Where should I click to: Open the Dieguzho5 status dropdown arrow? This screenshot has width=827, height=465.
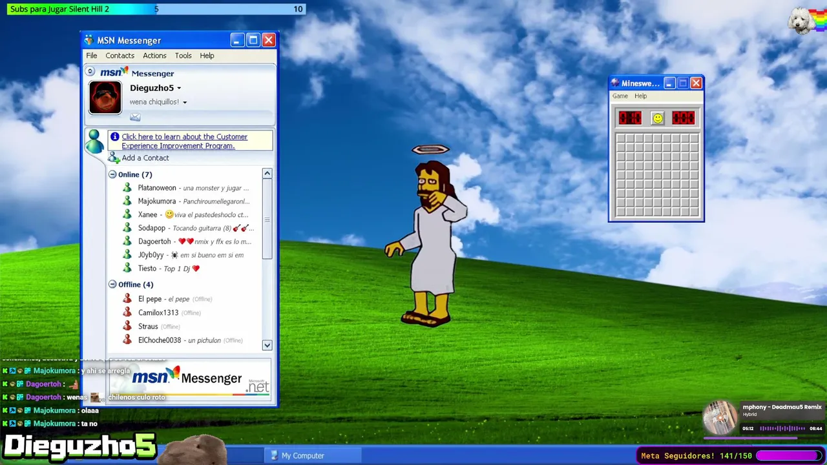179,88
